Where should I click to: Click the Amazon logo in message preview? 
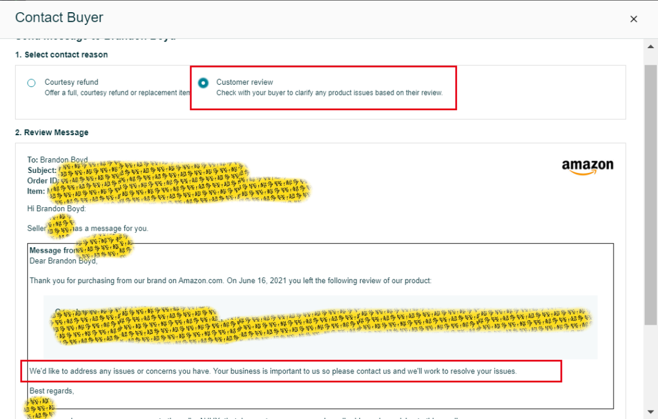coord(587,166)
